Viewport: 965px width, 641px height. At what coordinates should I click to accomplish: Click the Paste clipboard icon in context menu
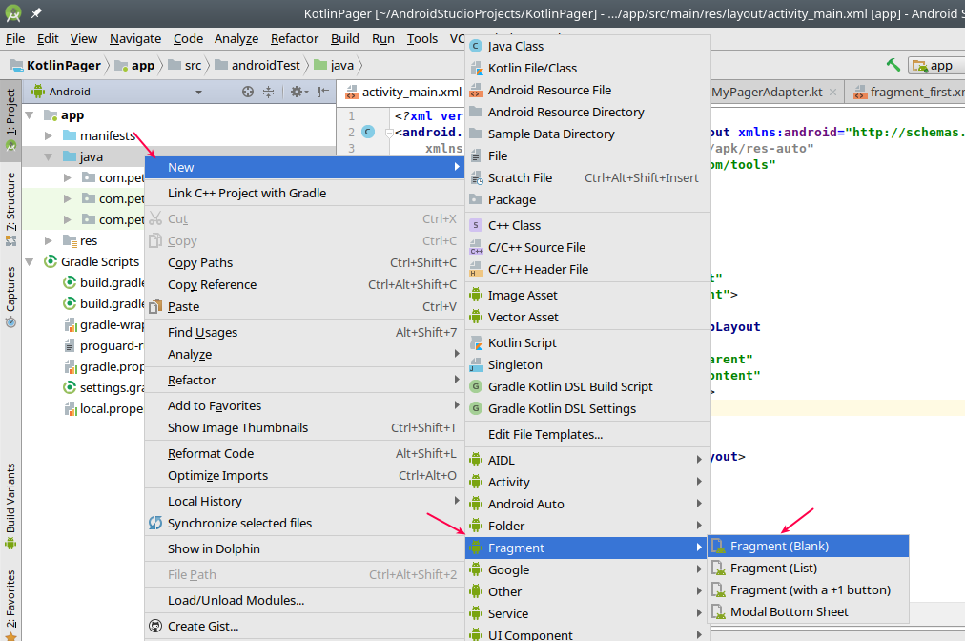click(x=155, y=306)
